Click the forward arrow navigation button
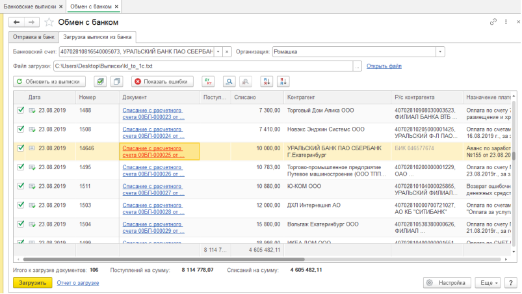Image resolution: width=522 pixels, height=294 pixels. [32, 22]
